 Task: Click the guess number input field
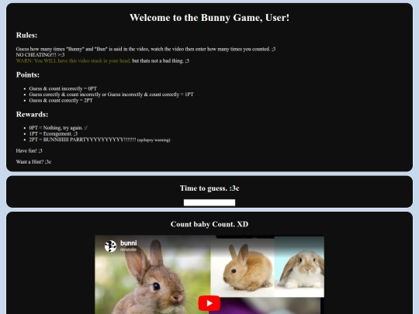(x=209, y=202)
